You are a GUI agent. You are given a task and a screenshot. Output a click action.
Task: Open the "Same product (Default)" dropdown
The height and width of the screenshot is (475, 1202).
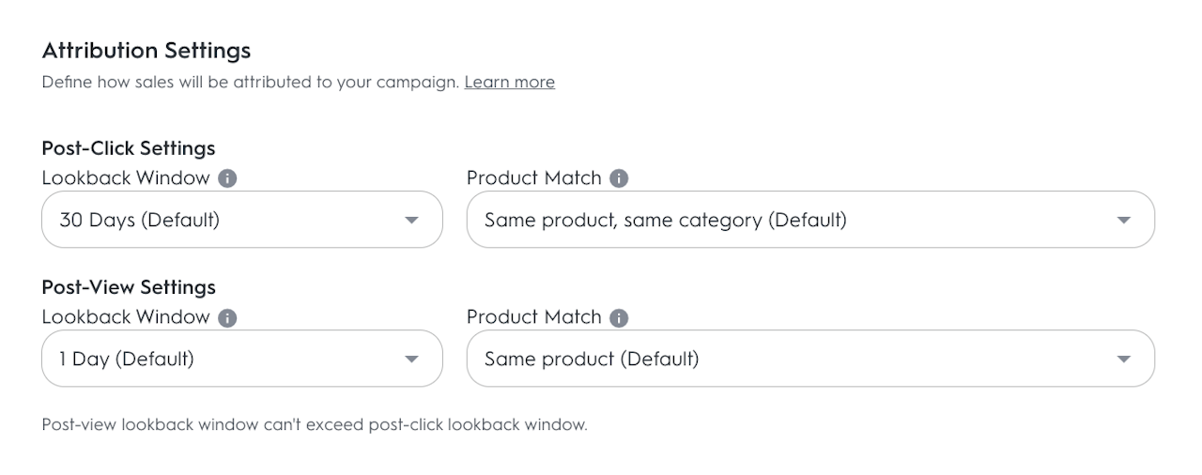pos(809,359)
